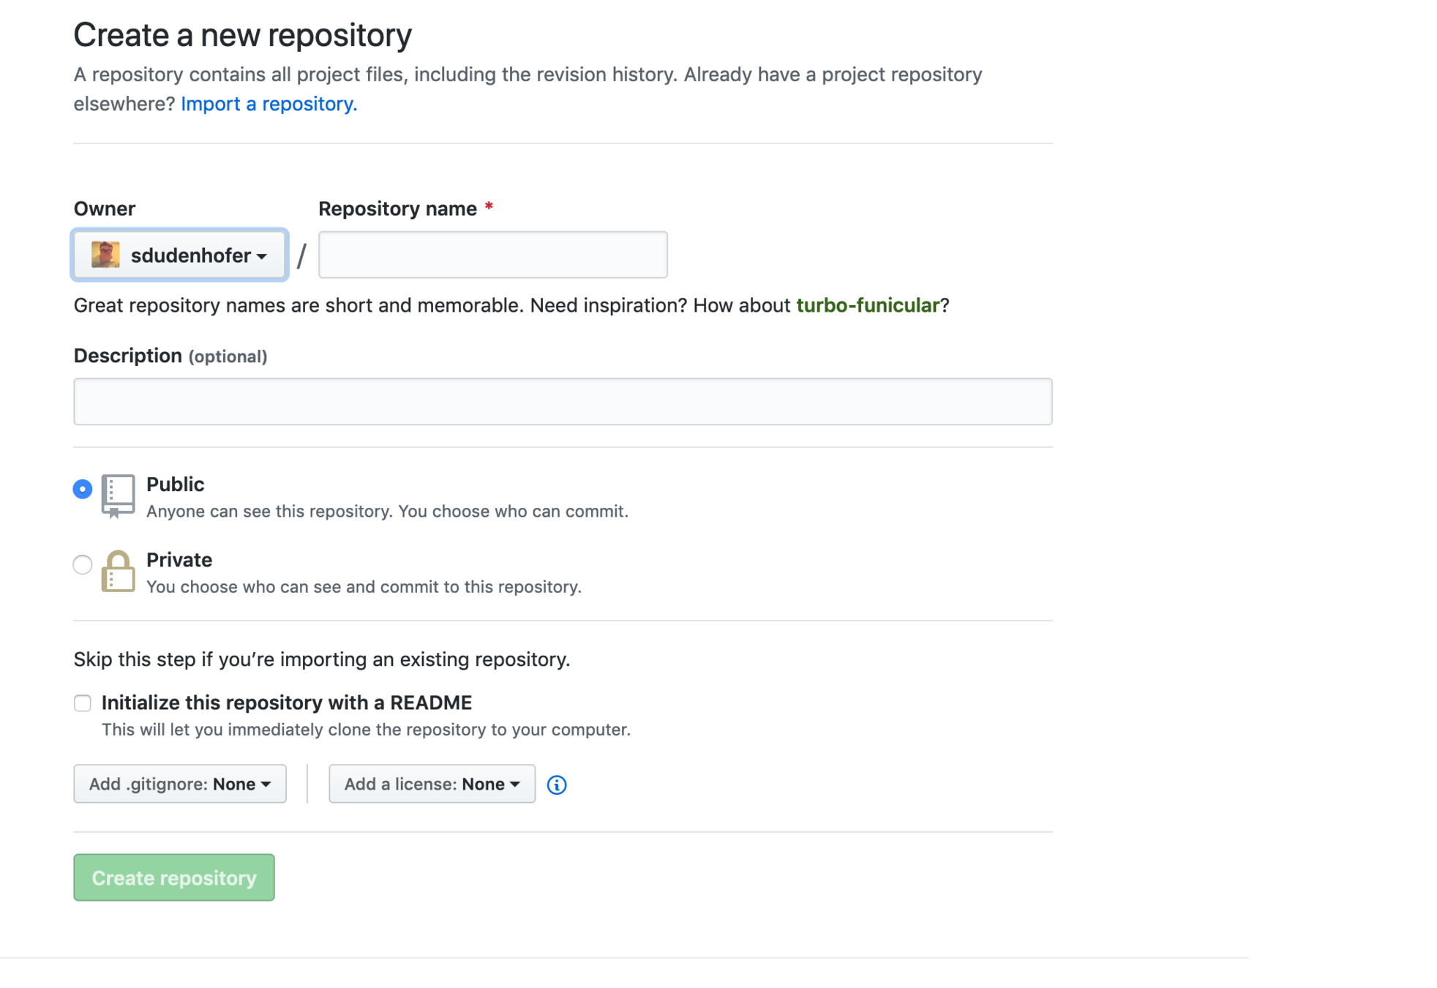The image size is (1437, 988).
Task: Open the Owner sdudenhofer dropdown
Action: click(180, 255)
